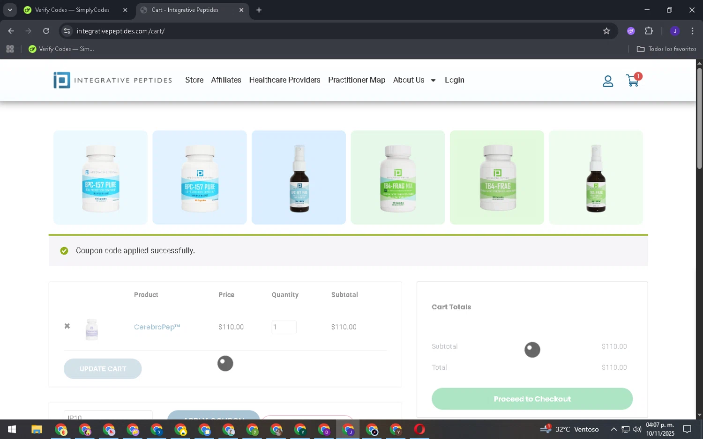Open the Chrome profile avatar J
The width and height of the screenshot is (703, 439).
point(675,31)
